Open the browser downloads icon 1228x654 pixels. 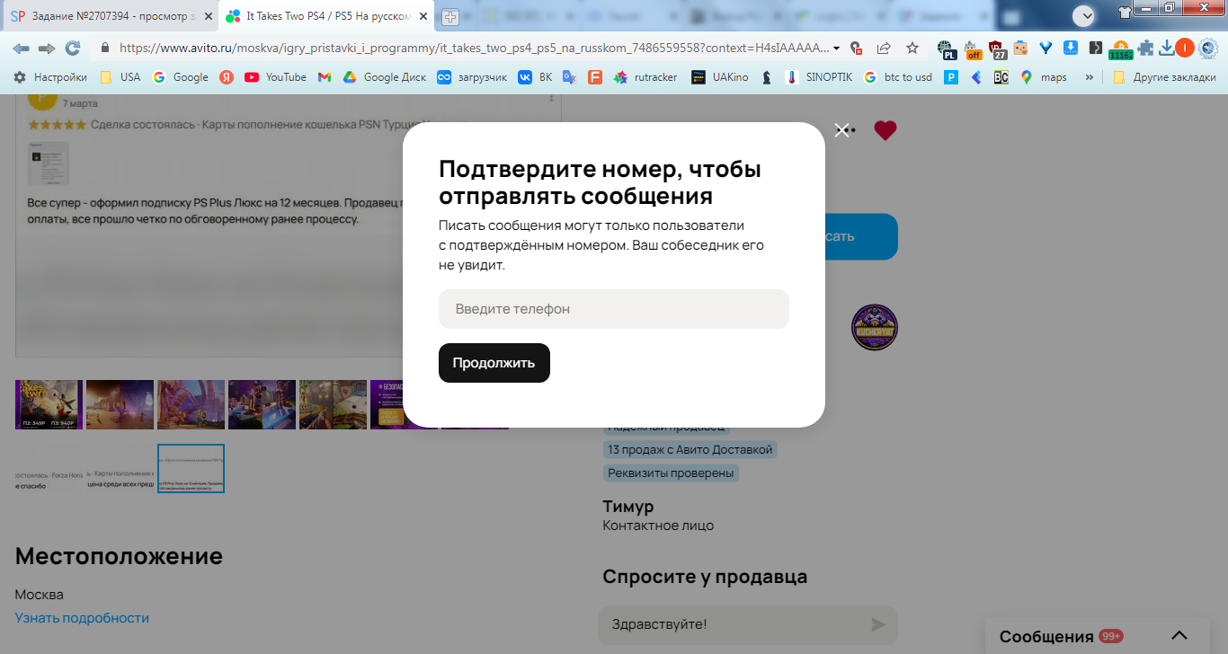point(1166,48)
